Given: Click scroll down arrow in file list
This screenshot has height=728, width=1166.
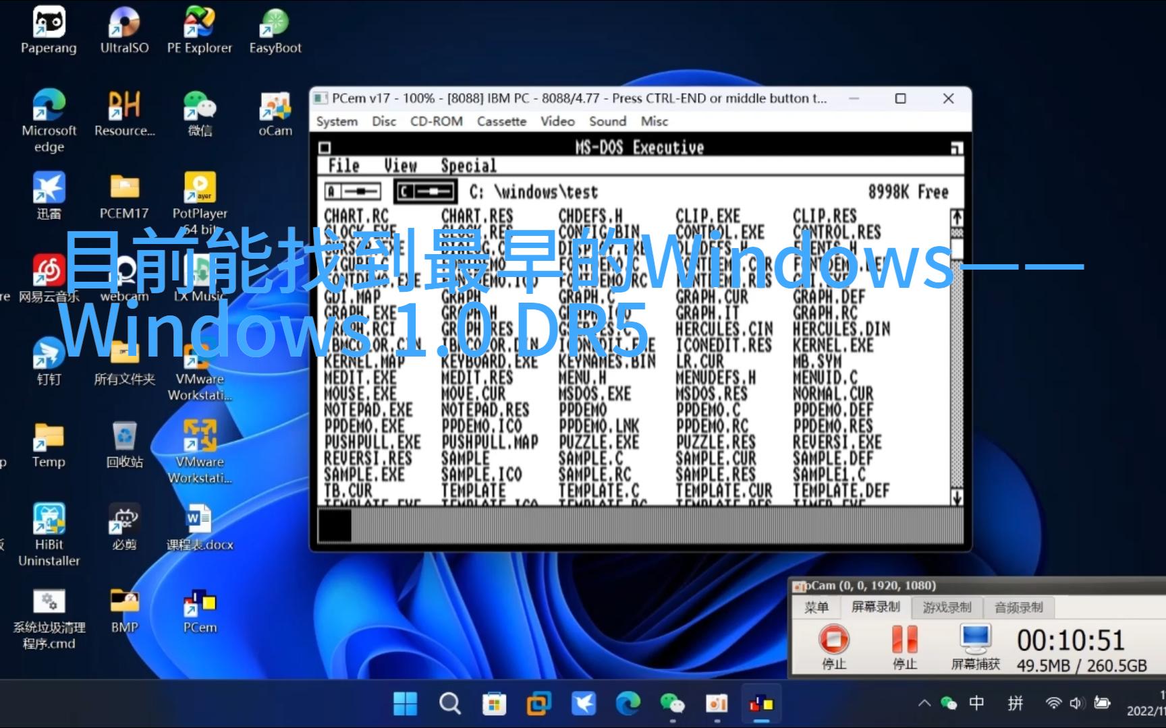Looking at the screenshot, I should [x=957, y=497].
